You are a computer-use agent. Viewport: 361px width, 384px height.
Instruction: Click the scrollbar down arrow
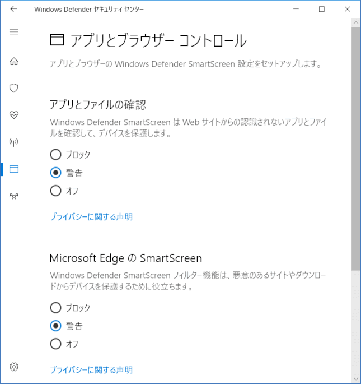click(356, 379)
